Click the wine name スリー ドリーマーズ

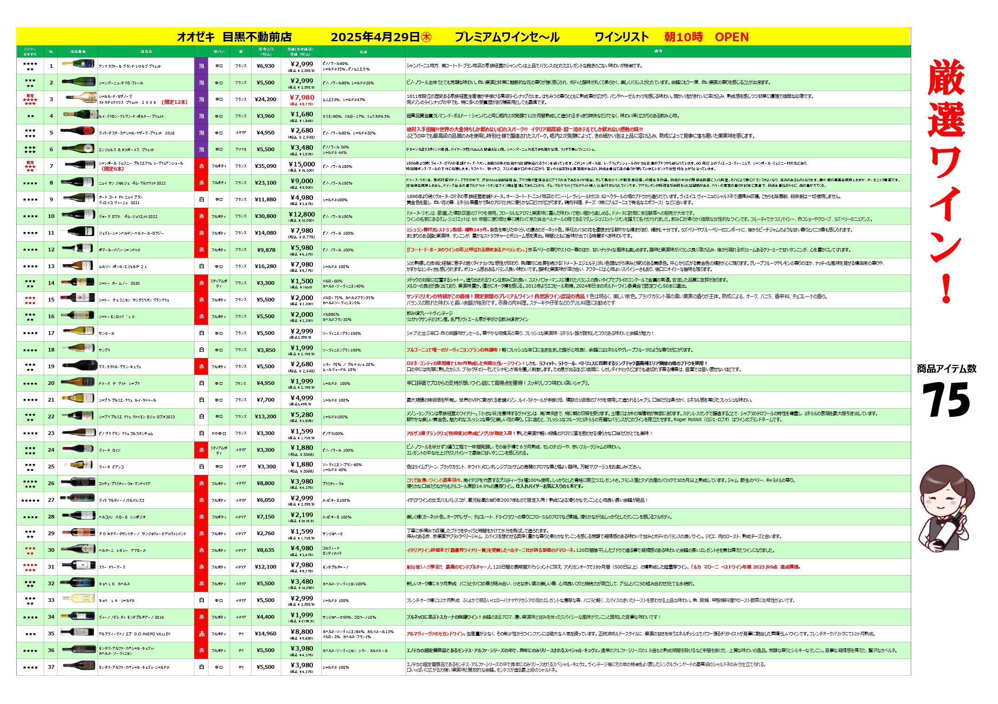(x=112, y=567)
